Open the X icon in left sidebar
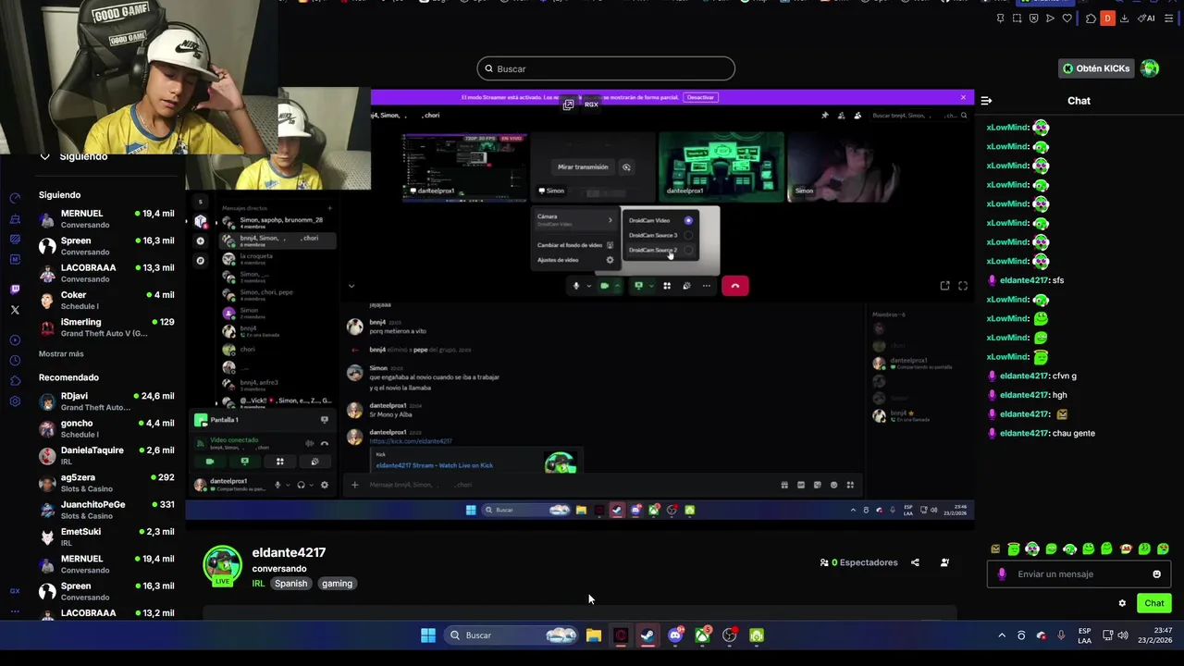 15,310
